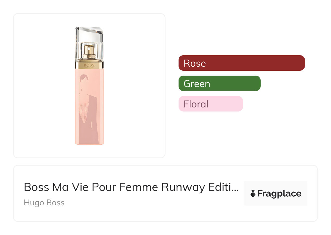331x235 pixels.
Task: Click the Fragplace wordmark text
Action: tap(279, 194)
